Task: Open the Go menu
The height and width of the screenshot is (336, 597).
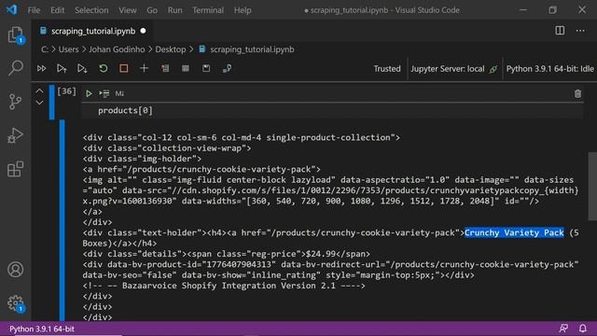Action: click(152, 10)
